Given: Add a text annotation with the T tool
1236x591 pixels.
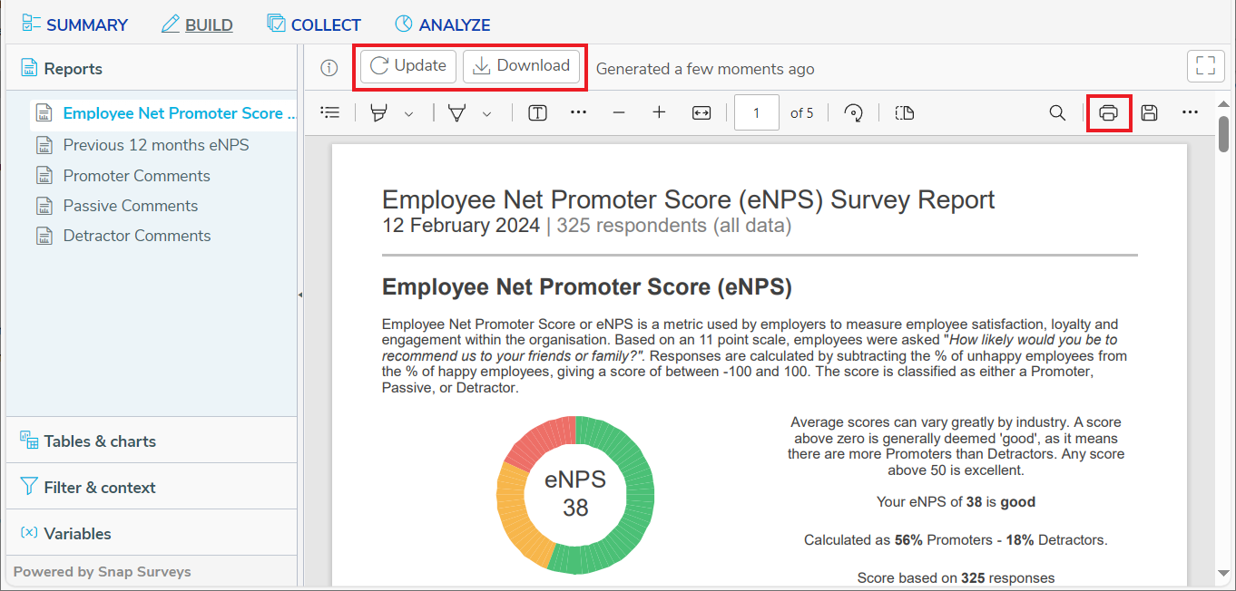Looking at the screenshot, I should coord(537,112).
